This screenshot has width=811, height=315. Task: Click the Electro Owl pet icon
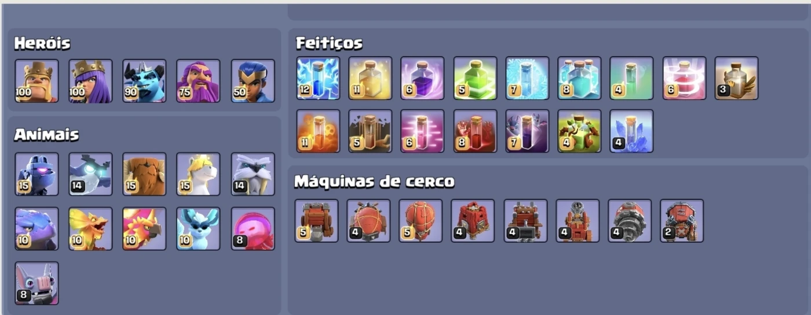coord(90,174)
